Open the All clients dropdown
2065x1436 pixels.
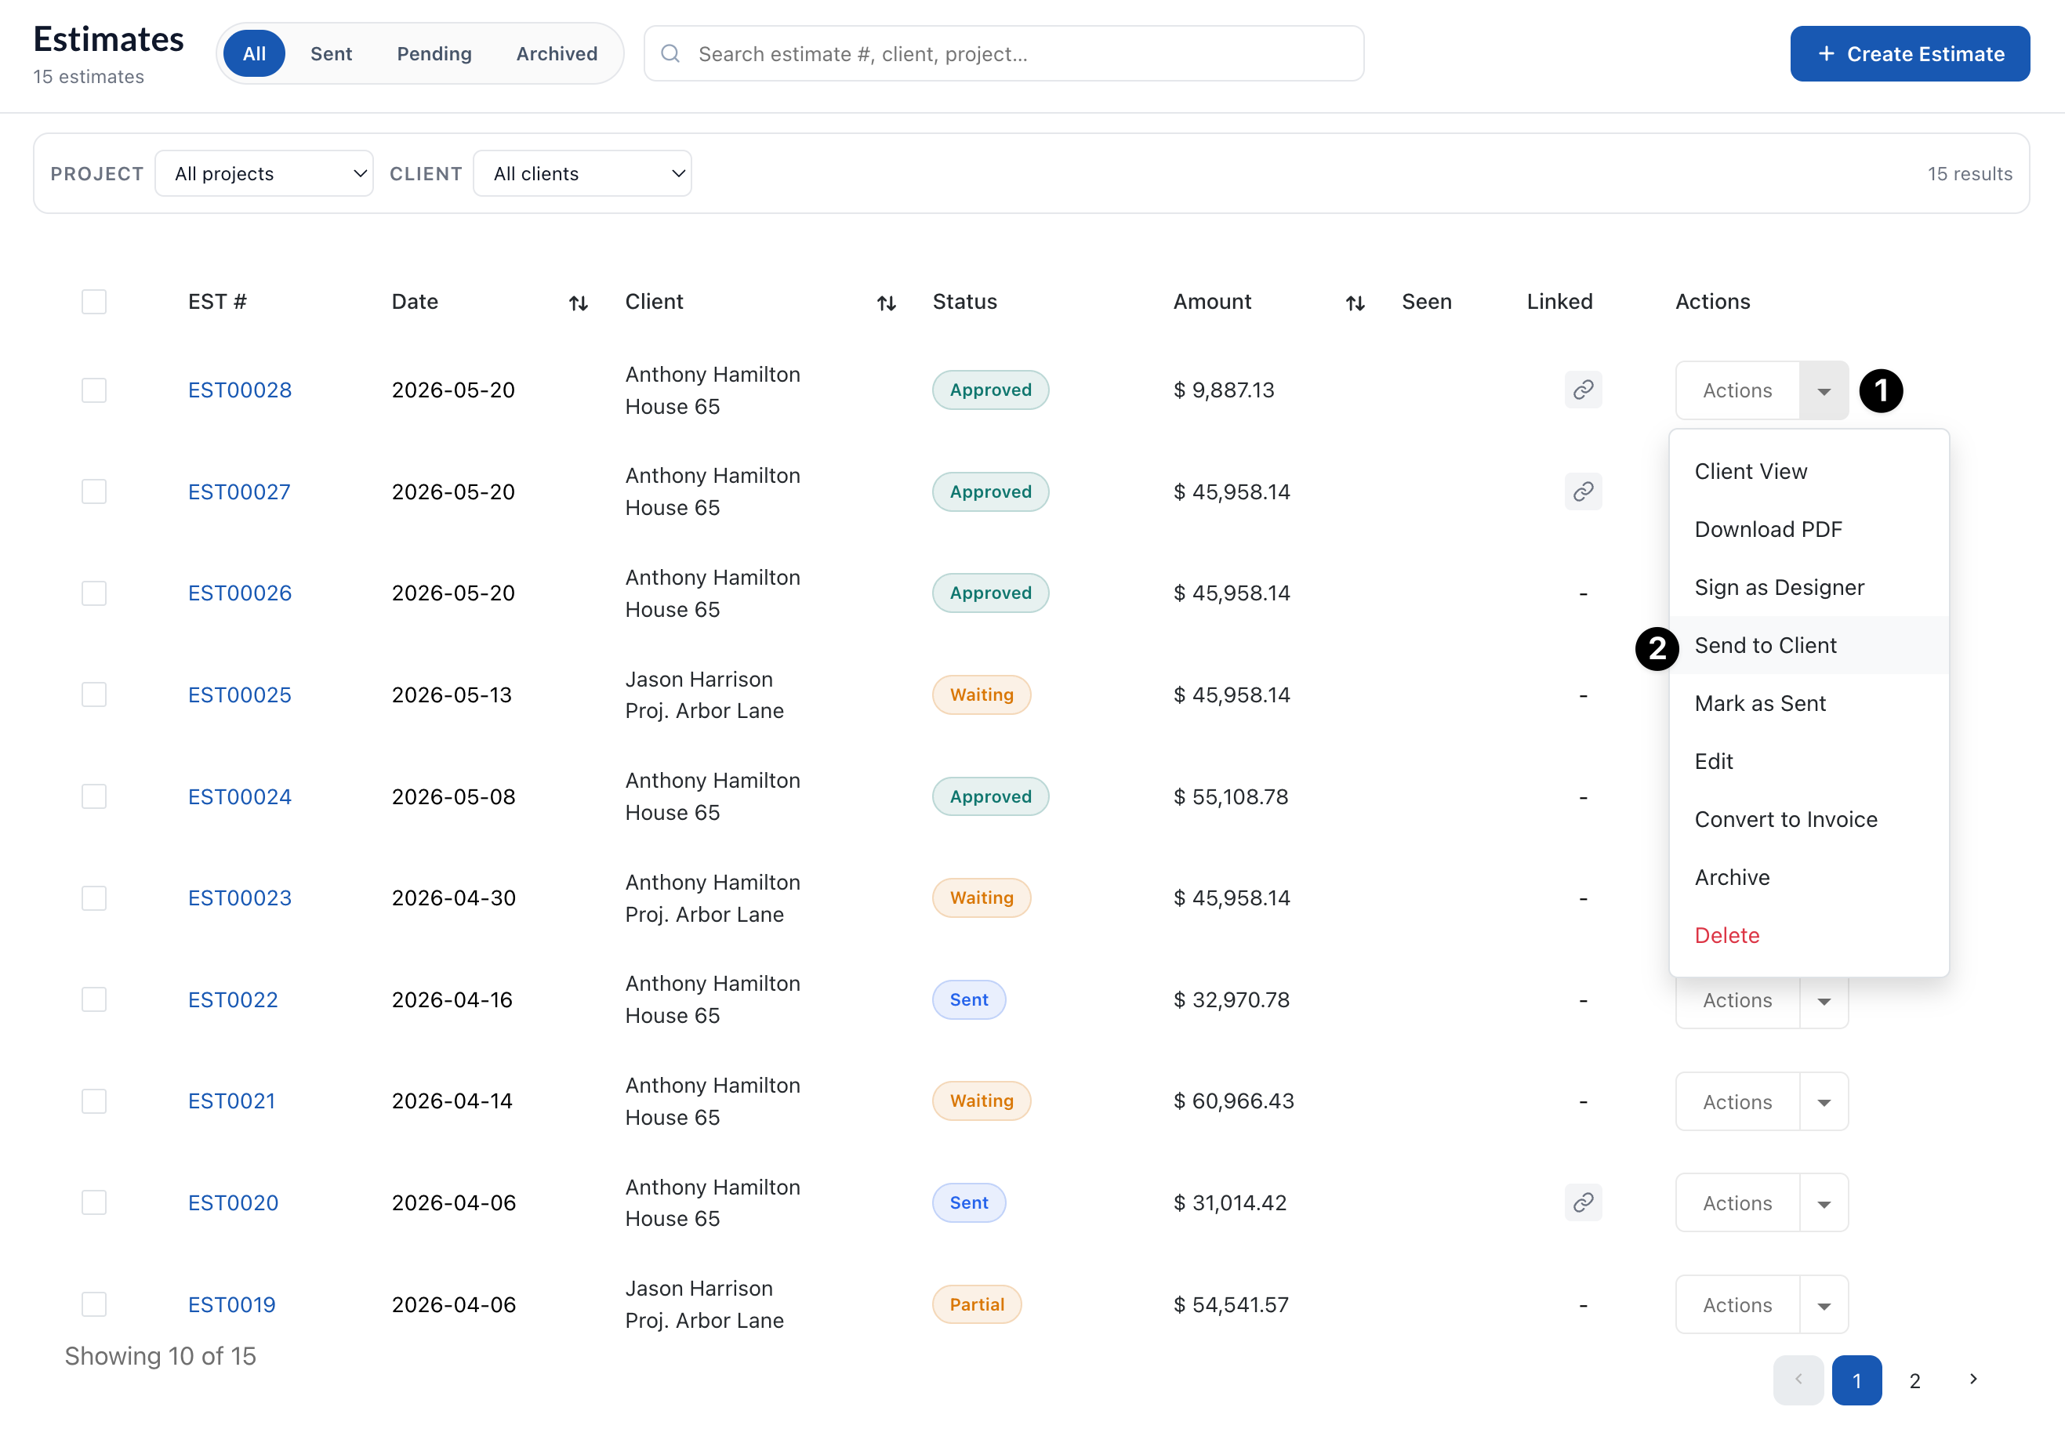(582, 173)
